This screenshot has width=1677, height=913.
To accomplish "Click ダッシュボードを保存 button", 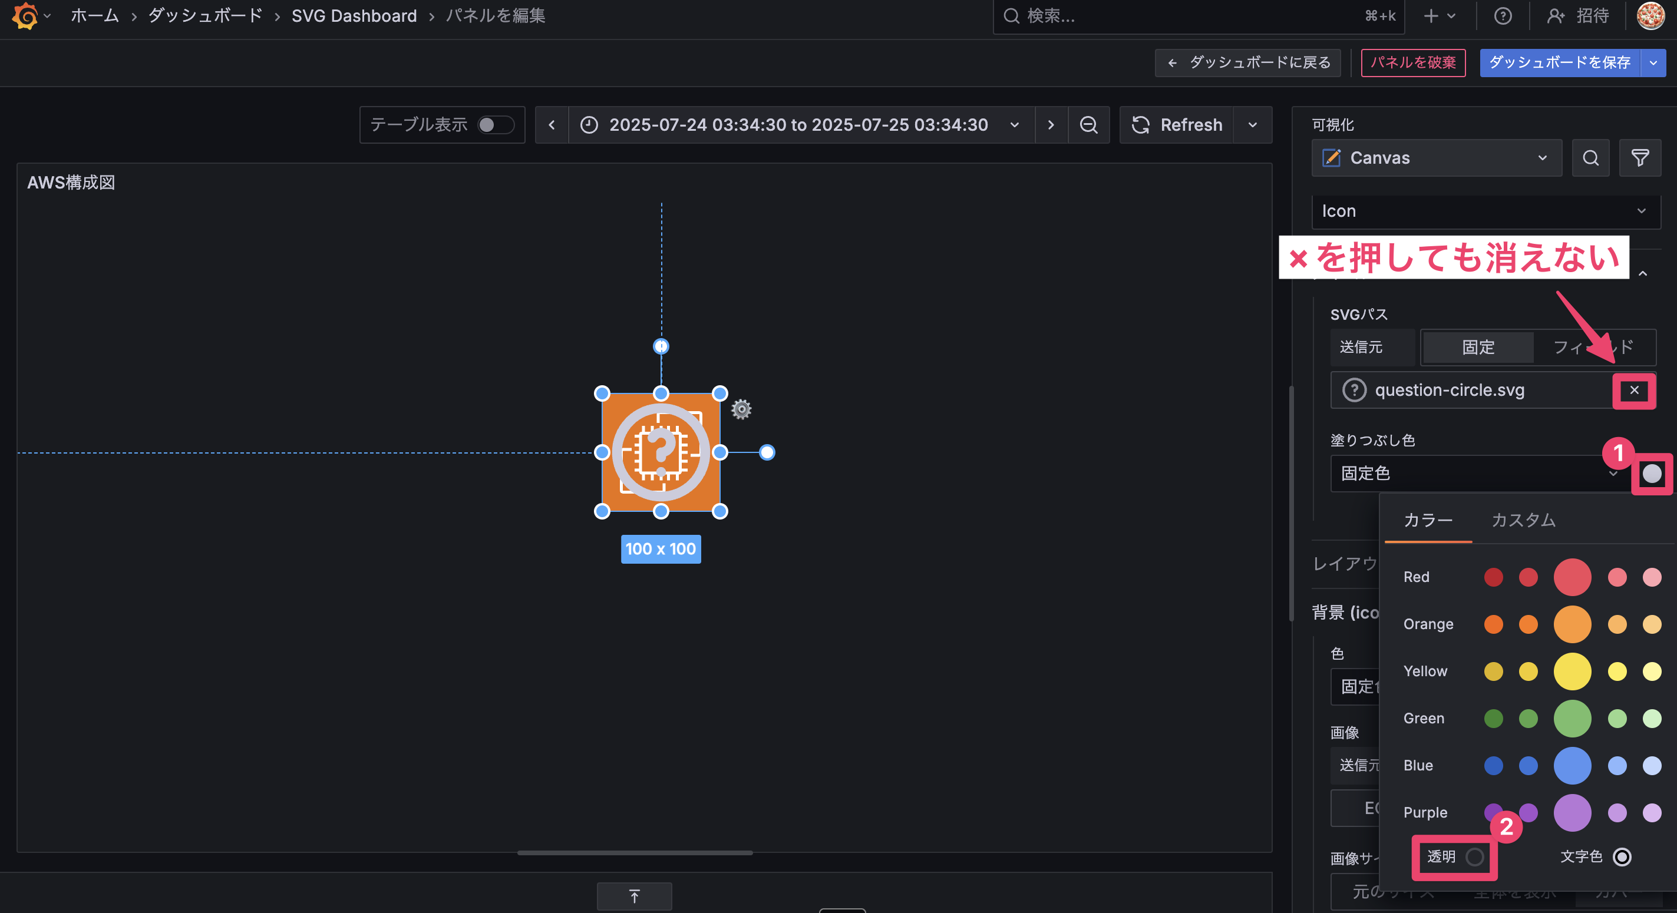I will [1560, 62].
